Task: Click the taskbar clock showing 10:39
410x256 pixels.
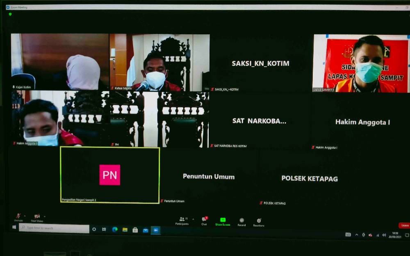Action: [x=395, y=235]
